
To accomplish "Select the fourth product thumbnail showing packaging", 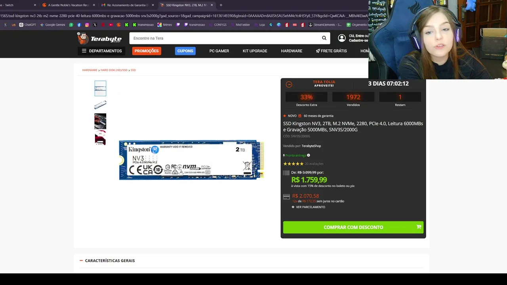I will (x=100, y=138).
